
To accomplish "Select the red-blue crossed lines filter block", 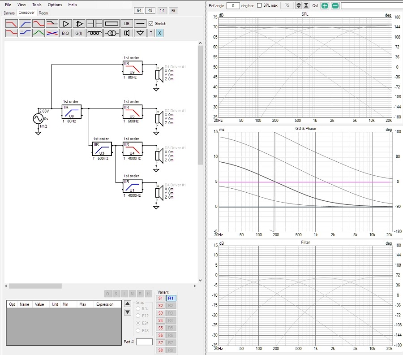I will (x=52, y=33).
